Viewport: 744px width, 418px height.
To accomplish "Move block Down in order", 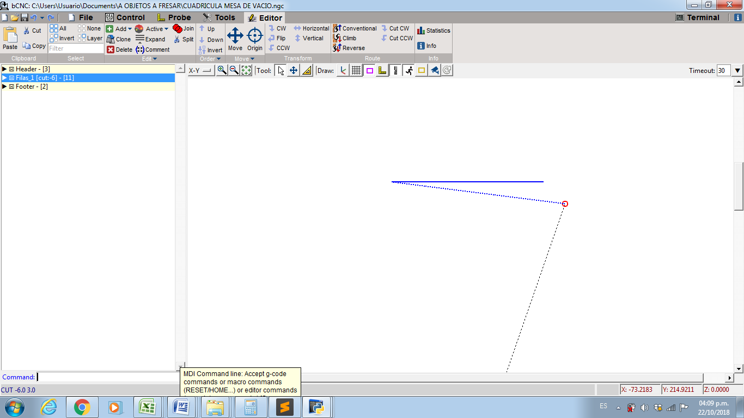I will click(x=211, y=40).
